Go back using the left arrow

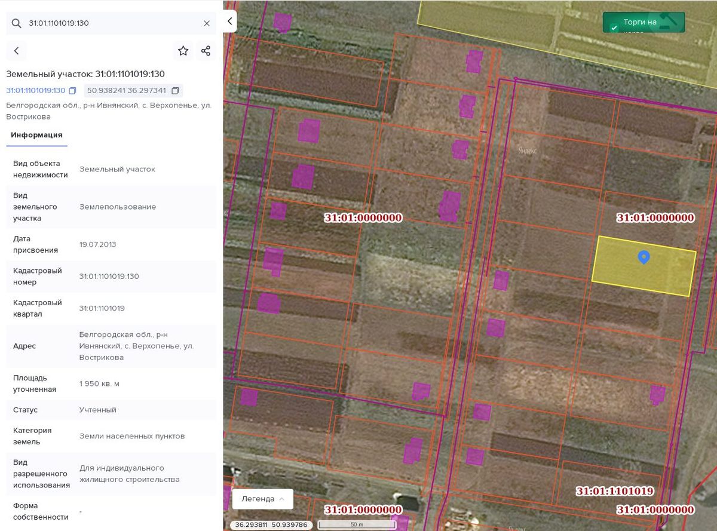coord(17,51)
